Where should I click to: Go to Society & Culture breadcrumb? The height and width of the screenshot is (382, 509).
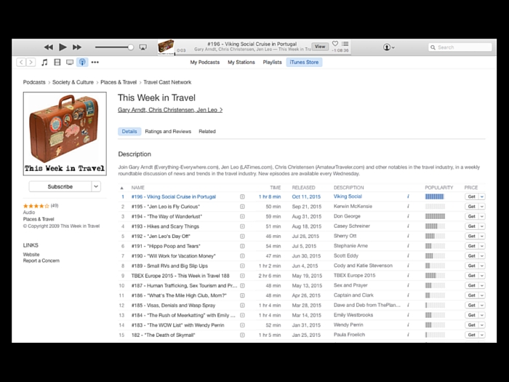[x=73, y=82]
